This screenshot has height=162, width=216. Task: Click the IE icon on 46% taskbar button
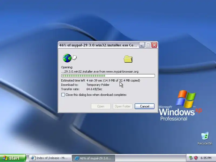pyautogui.click(x=77, y=158)
